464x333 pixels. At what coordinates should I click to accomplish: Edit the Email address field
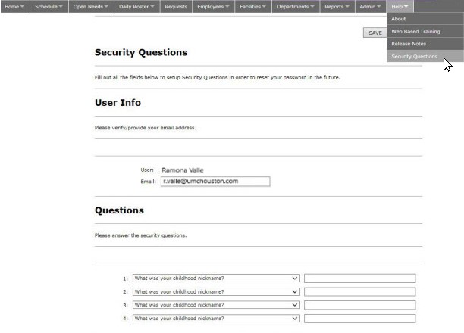tap(215, 182)
